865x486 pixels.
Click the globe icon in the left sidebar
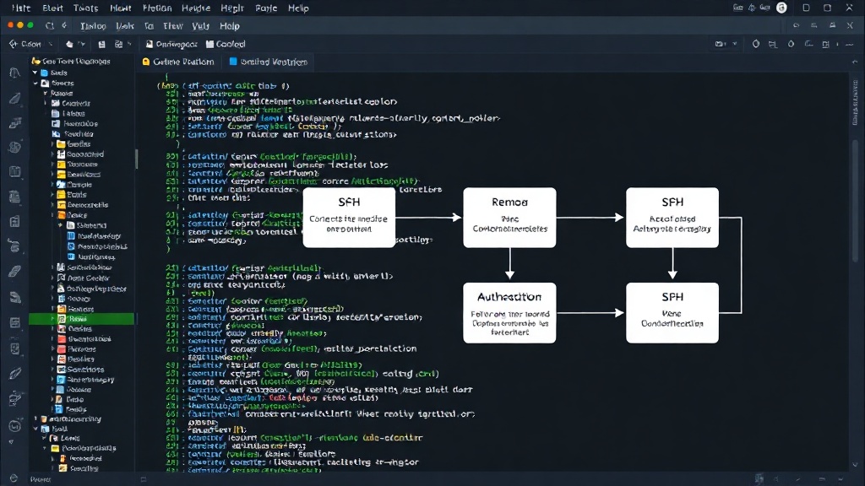point(15,147)
